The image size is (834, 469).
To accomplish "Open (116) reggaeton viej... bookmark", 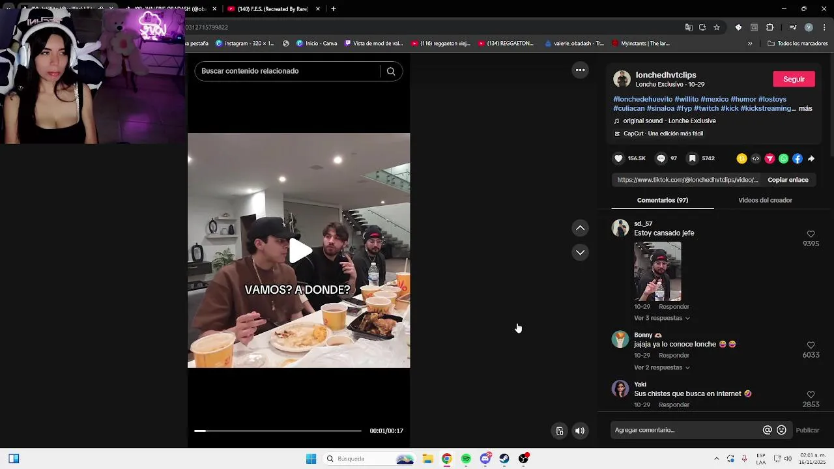I will (440, 44).
